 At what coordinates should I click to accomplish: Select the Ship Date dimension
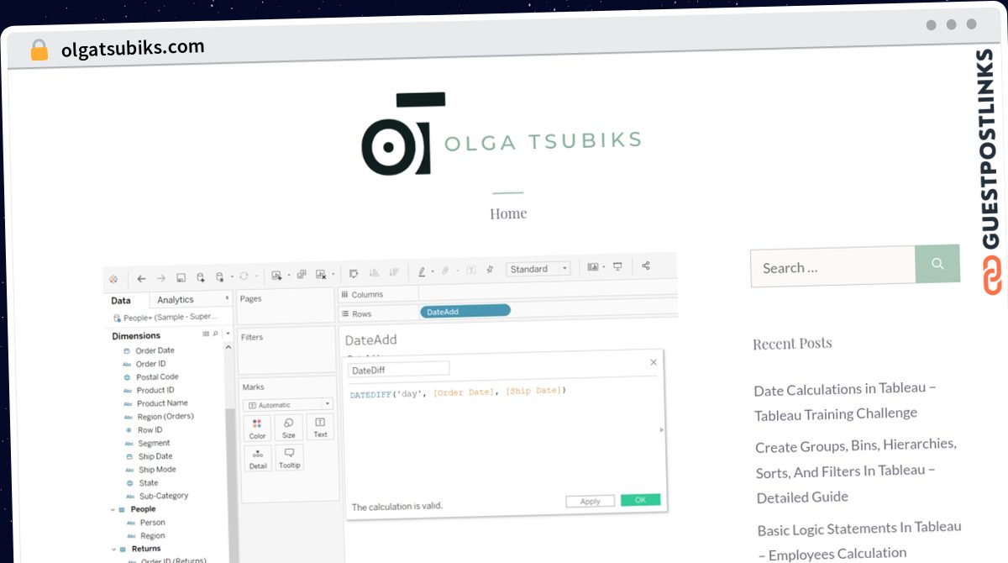coord(155,456)
